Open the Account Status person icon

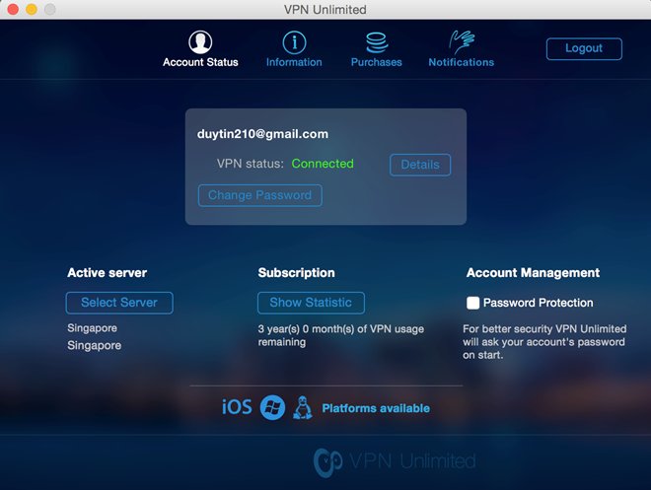point(200,42)
